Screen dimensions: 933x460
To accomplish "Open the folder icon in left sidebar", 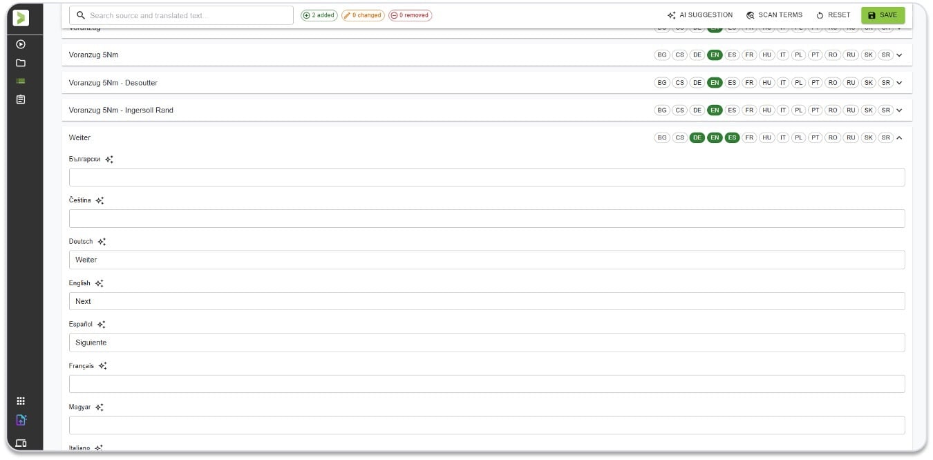I will pos(21,63).
